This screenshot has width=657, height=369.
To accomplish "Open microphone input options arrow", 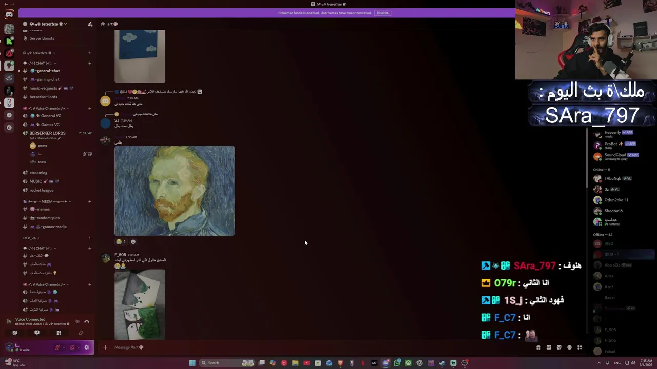I will tap(64, 347).
